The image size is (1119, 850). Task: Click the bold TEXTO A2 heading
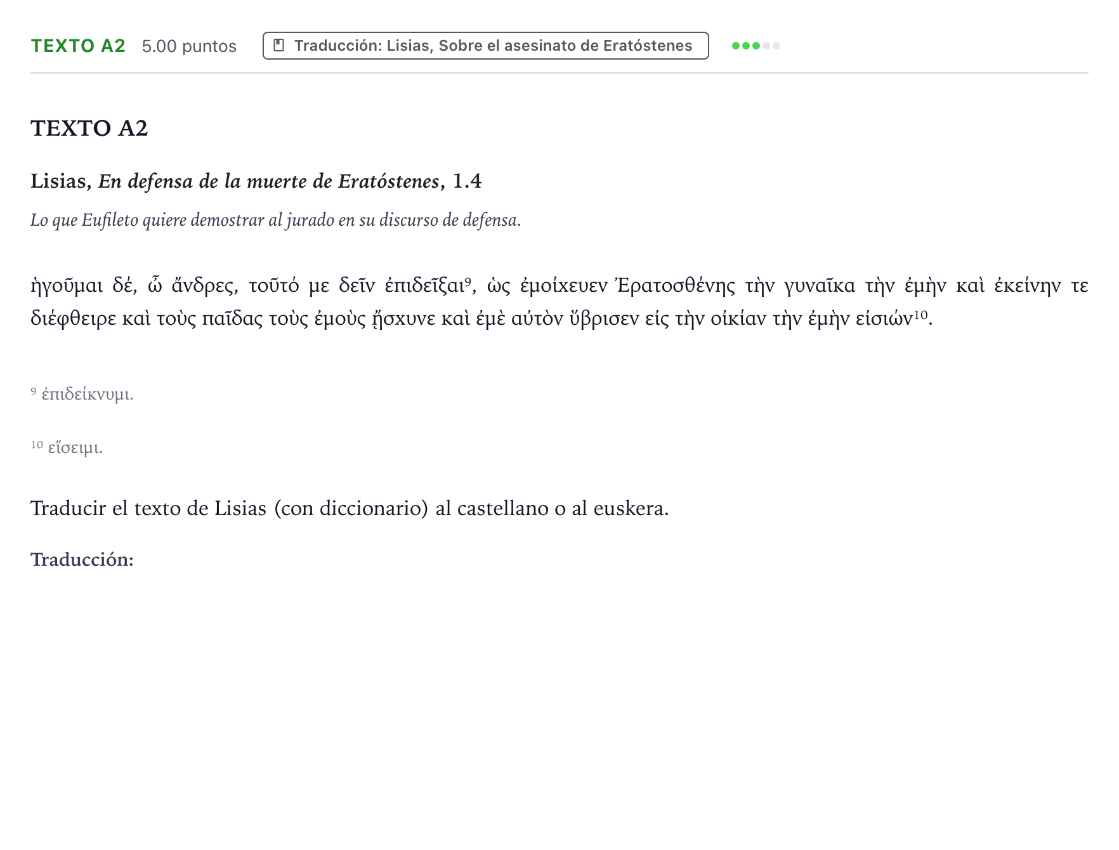pyautogui.click(x=89, y=128)
